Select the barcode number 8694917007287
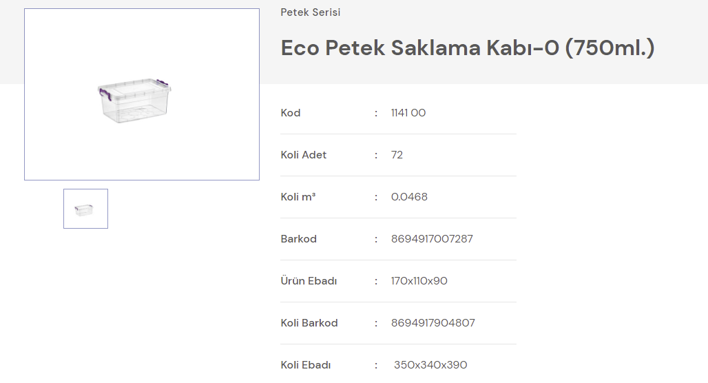The width and height of the screenshot is (708, 383). 432,239
